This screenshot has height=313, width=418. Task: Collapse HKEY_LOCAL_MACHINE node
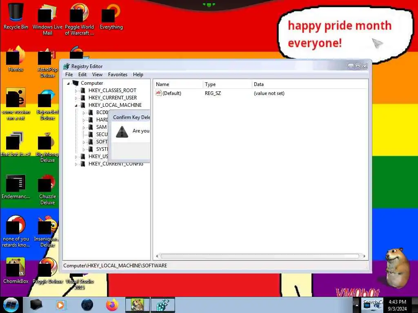pyautogui.click(x=76, y=106)
